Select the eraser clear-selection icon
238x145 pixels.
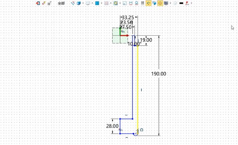tap(44, 3)
